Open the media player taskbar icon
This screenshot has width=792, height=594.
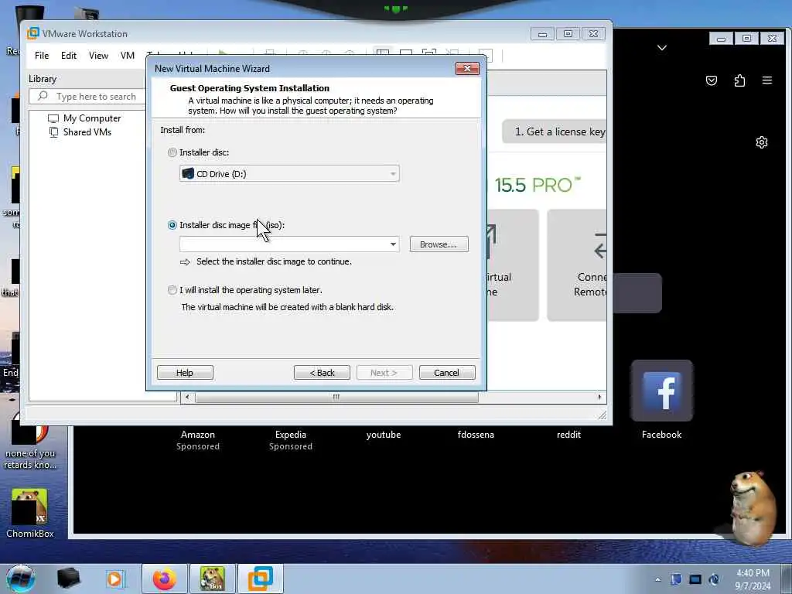[115, 579]
